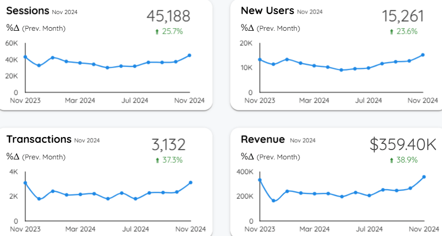Viewport: 442px width, 236px height.
Task: Select the final data point on New Users chart
Action: 423,55
